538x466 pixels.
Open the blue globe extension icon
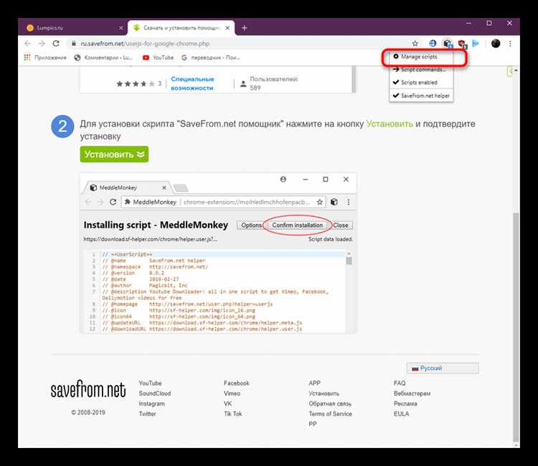pos(433,44)
